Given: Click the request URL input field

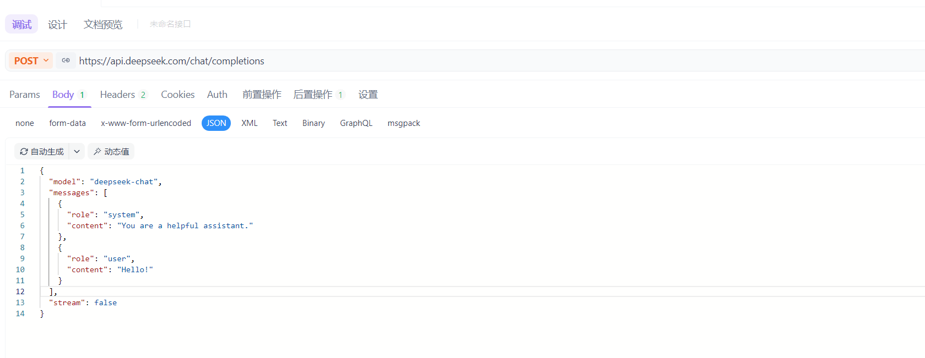Looking at the screenshot, I should [x=500, y=61].
